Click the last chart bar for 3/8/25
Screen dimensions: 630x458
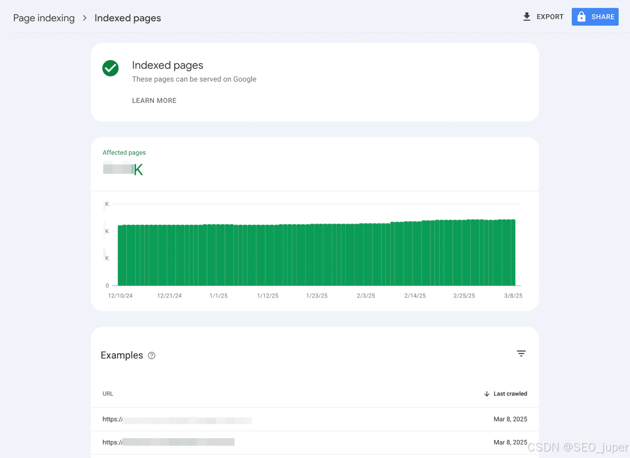[x=513, y=253]
